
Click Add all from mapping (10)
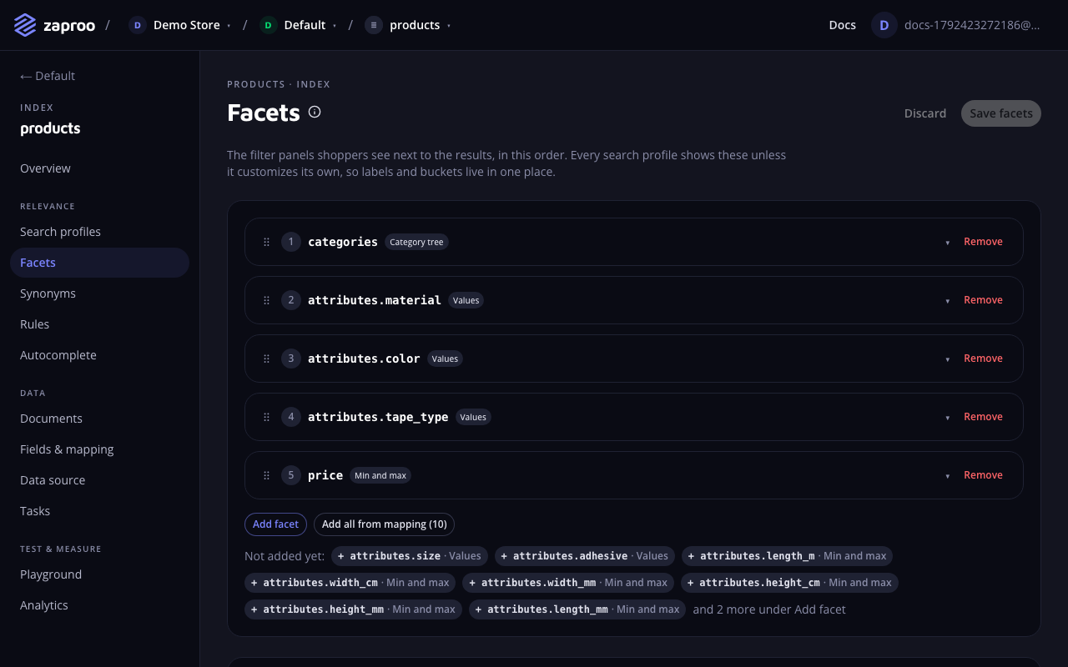pos(384,524)
